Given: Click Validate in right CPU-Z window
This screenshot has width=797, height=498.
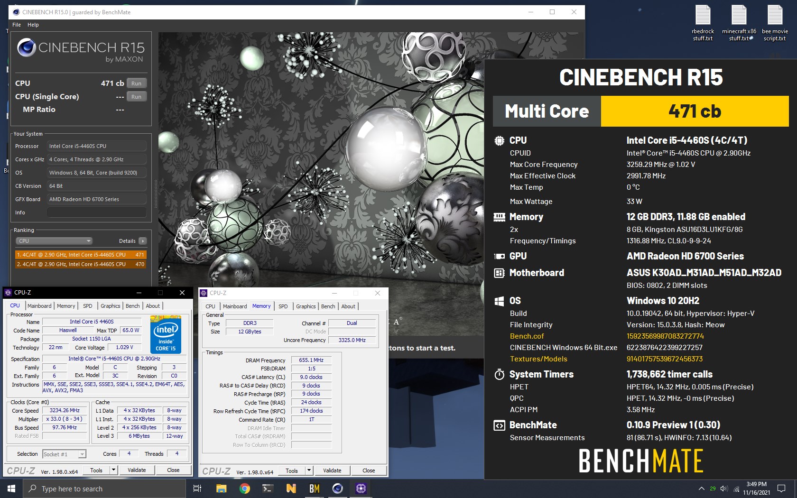Looking at the screenshot, I should click(332, 470).
